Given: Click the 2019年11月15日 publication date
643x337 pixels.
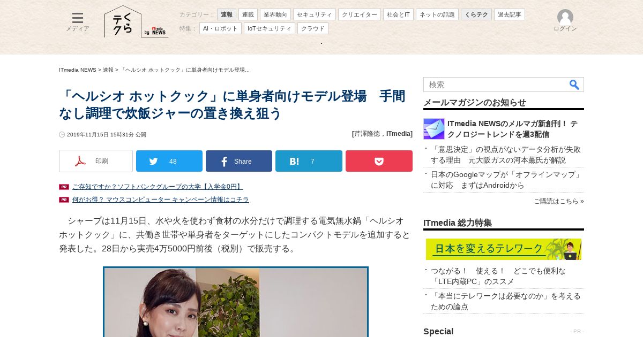Looking at the screenshot, I should click(106, 135).
